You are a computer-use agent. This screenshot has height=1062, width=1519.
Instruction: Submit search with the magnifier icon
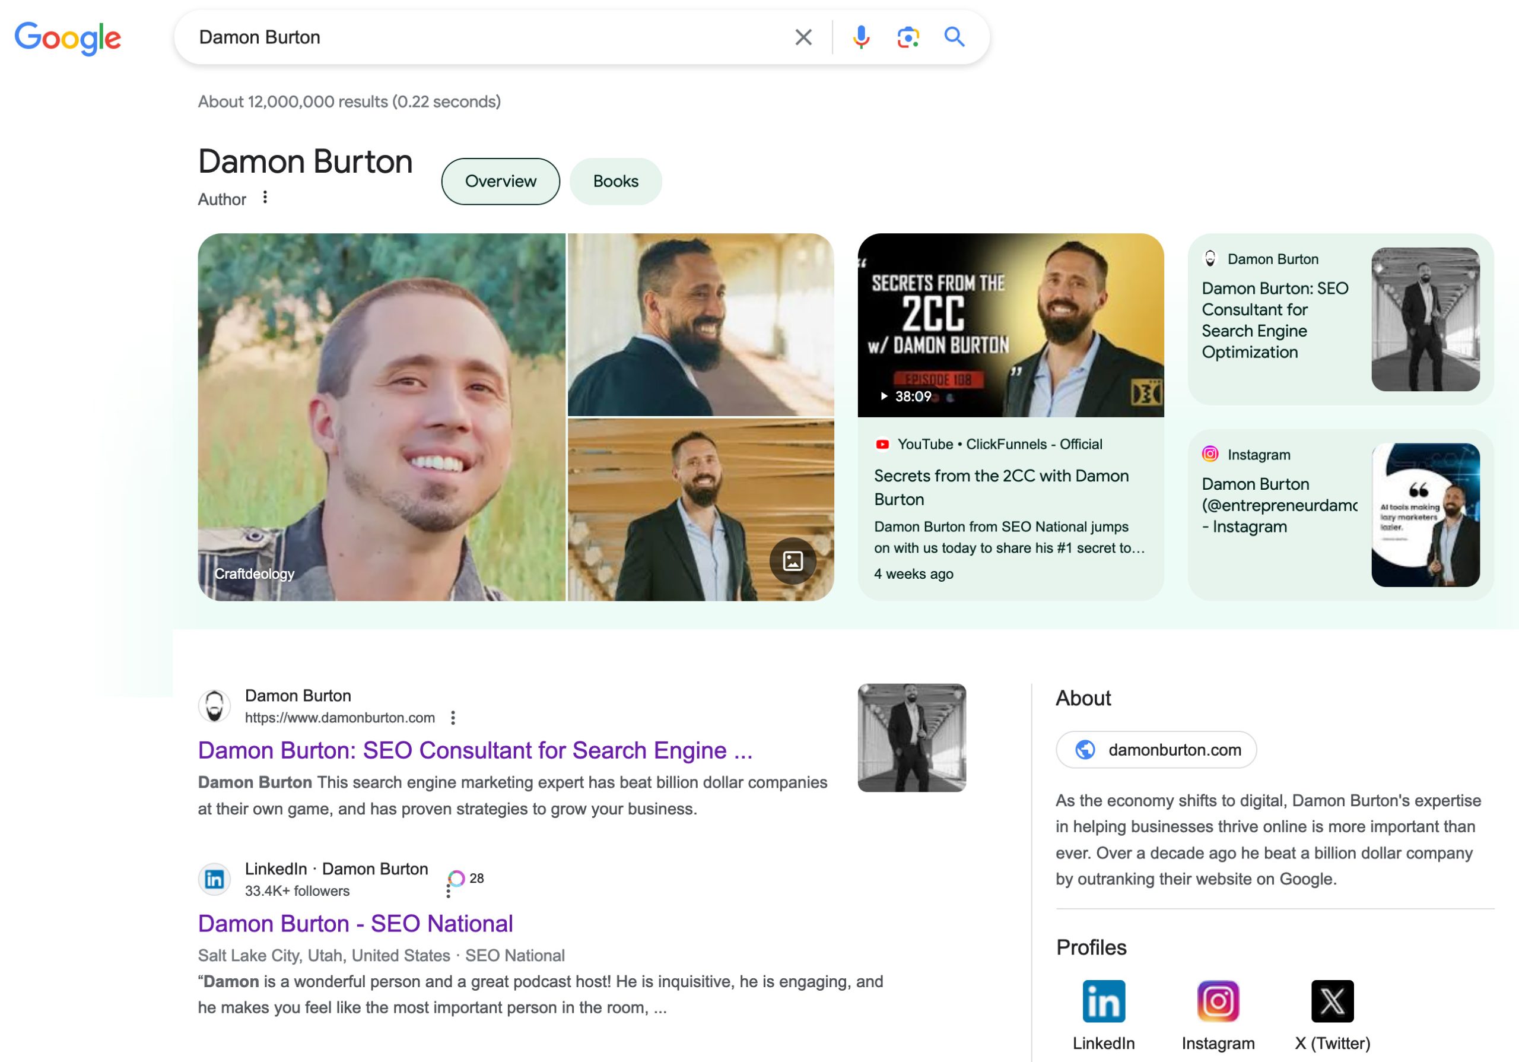[x=954, y=37]
